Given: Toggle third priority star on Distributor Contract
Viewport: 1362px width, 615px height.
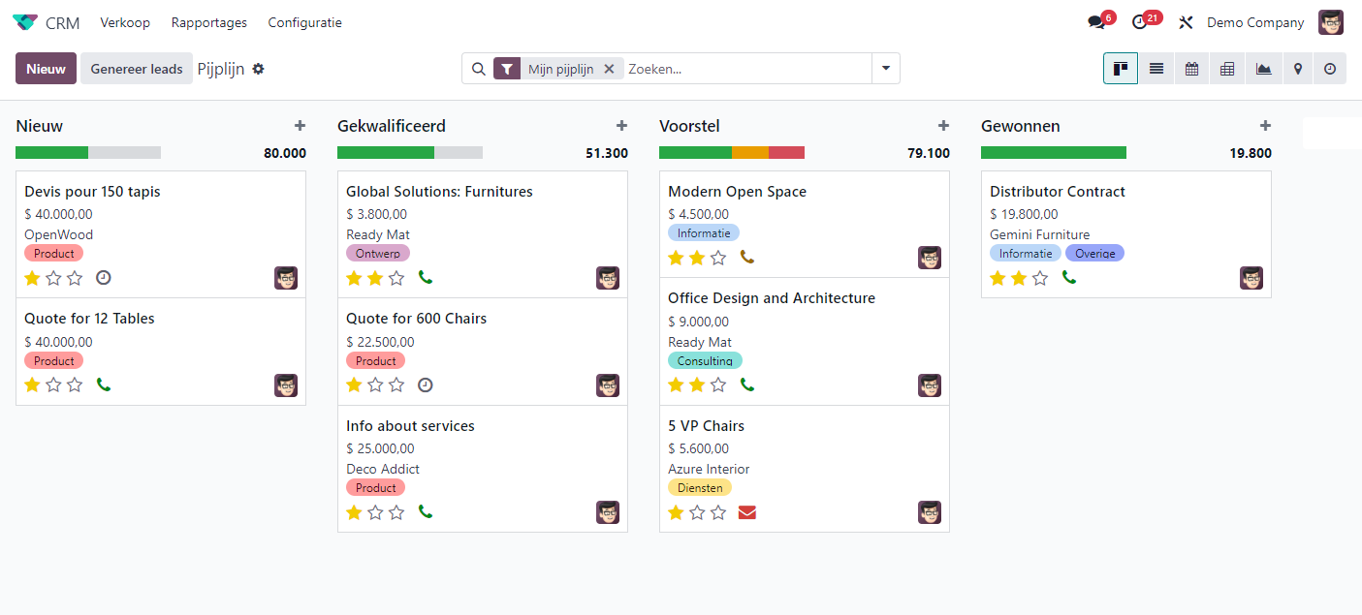Looking at the screenshot, I should click(x=1040, y=278).
